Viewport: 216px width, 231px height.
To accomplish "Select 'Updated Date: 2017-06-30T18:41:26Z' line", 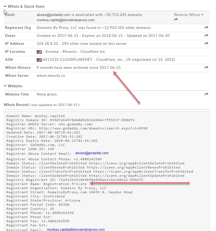I will tap(43, 132).
